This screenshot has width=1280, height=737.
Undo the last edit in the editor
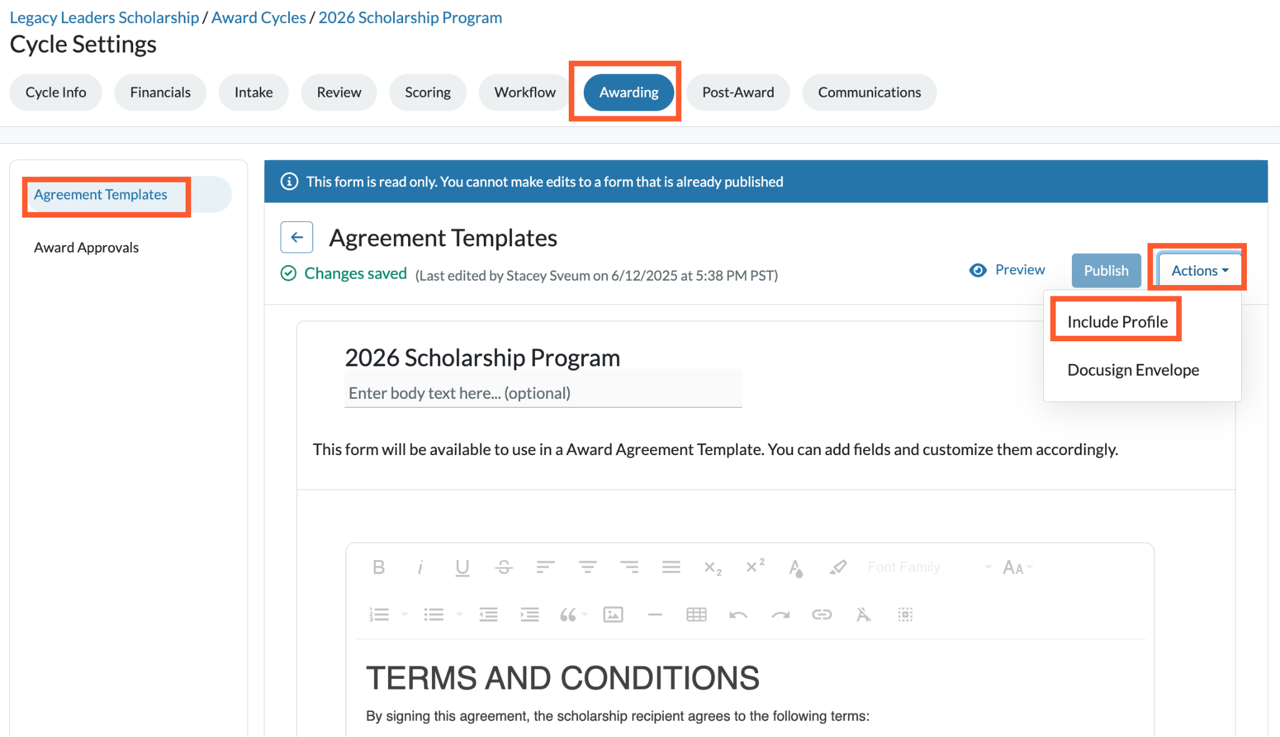pyautogui.click(x=738, y=614)
